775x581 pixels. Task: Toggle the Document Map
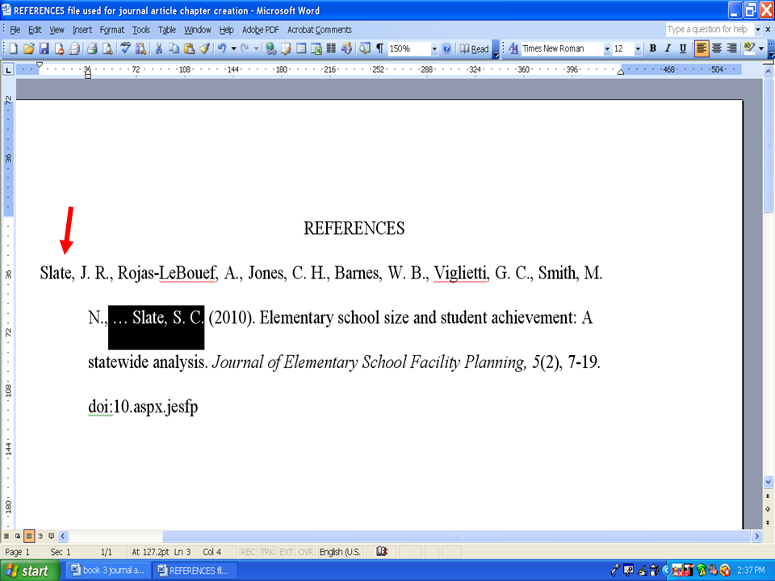(365, 48)
